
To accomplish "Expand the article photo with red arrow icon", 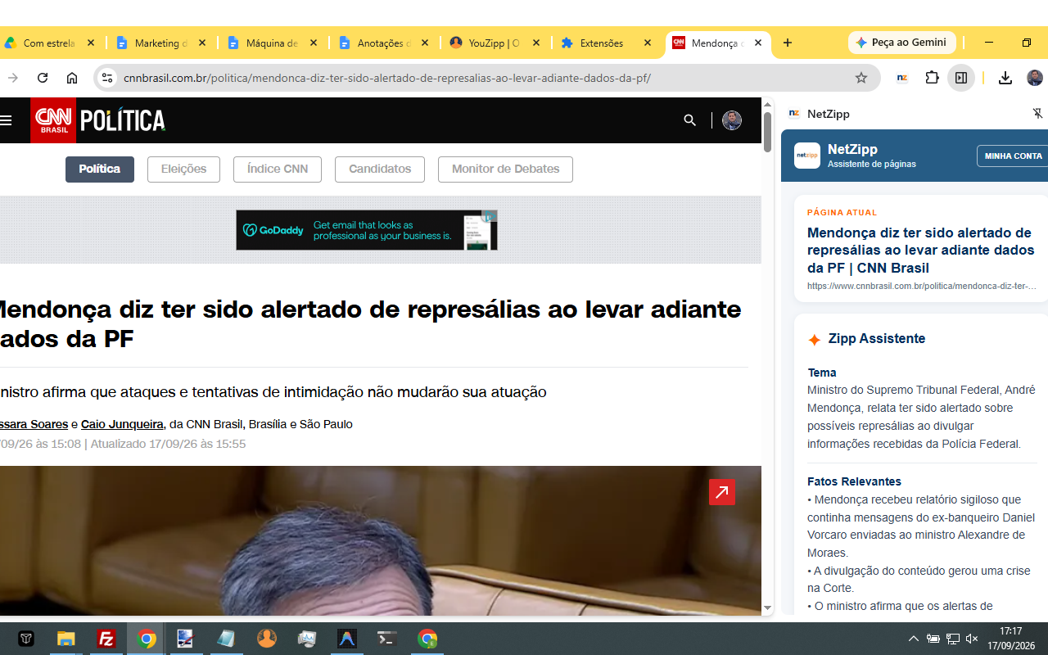I will click(722, 492).
